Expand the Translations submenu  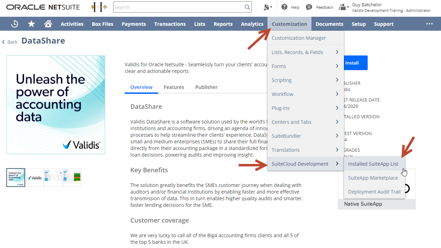tap(306, 150)
